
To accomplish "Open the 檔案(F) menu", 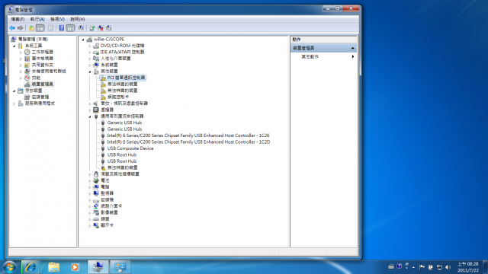I will pos(18,19).
